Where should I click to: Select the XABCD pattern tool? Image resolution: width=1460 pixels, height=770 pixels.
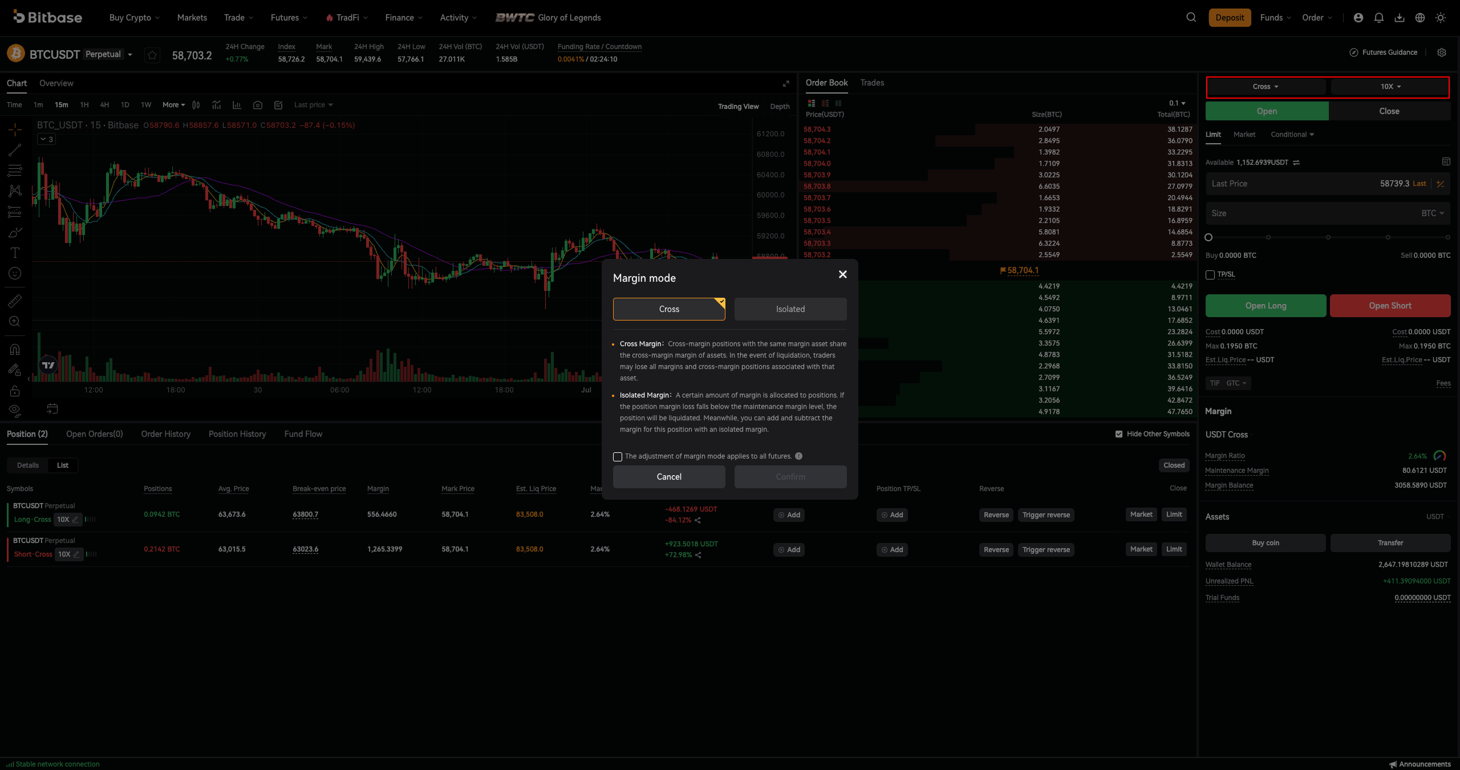point(15,191)
